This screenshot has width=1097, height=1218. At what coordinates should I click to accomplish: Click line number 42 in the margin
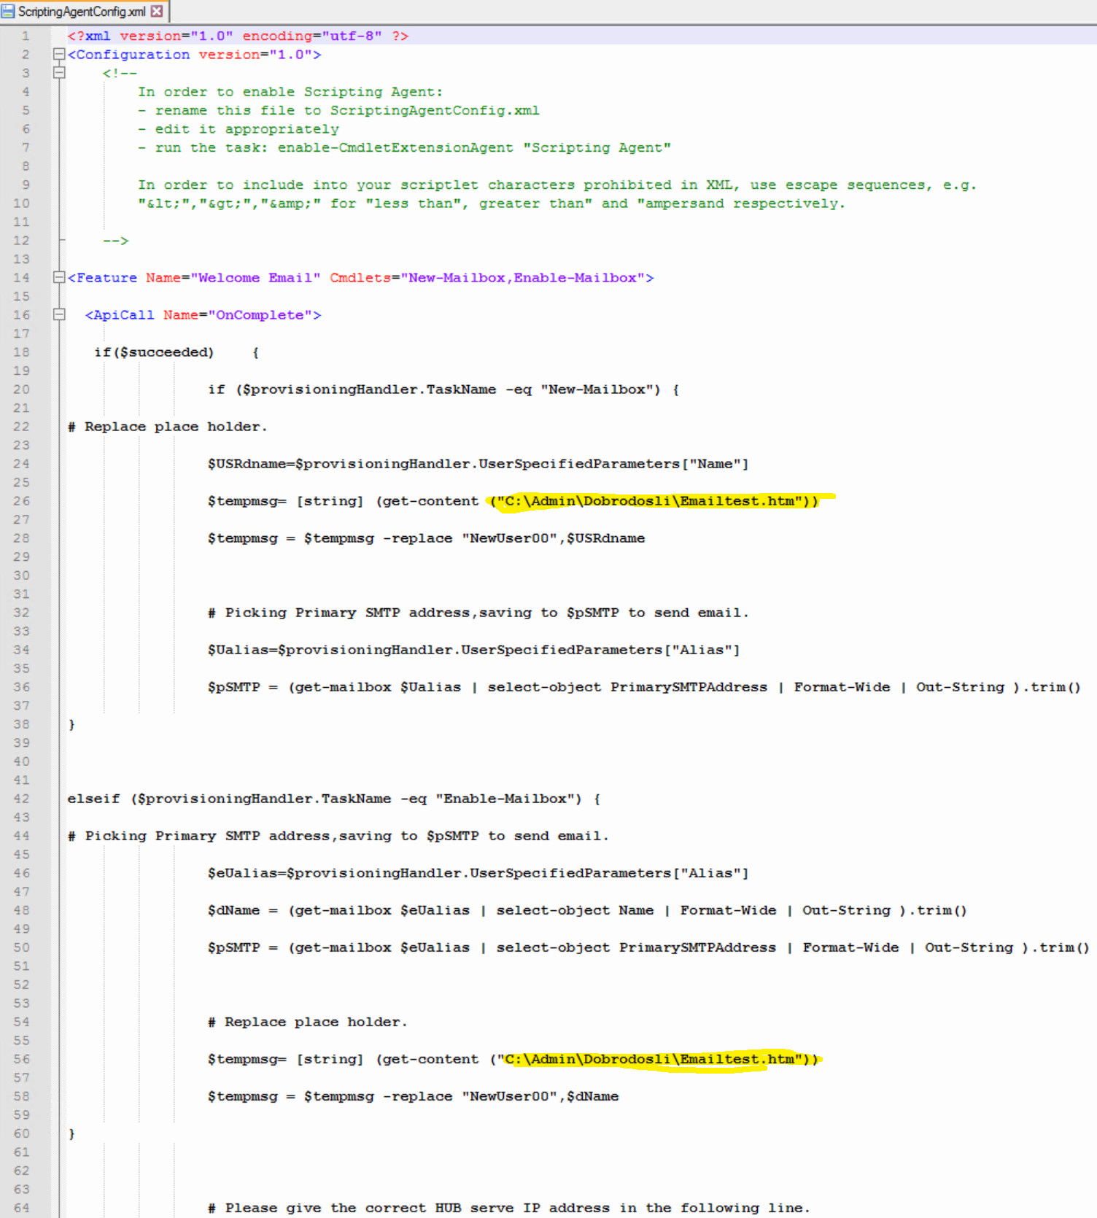[x=21, y=799]
